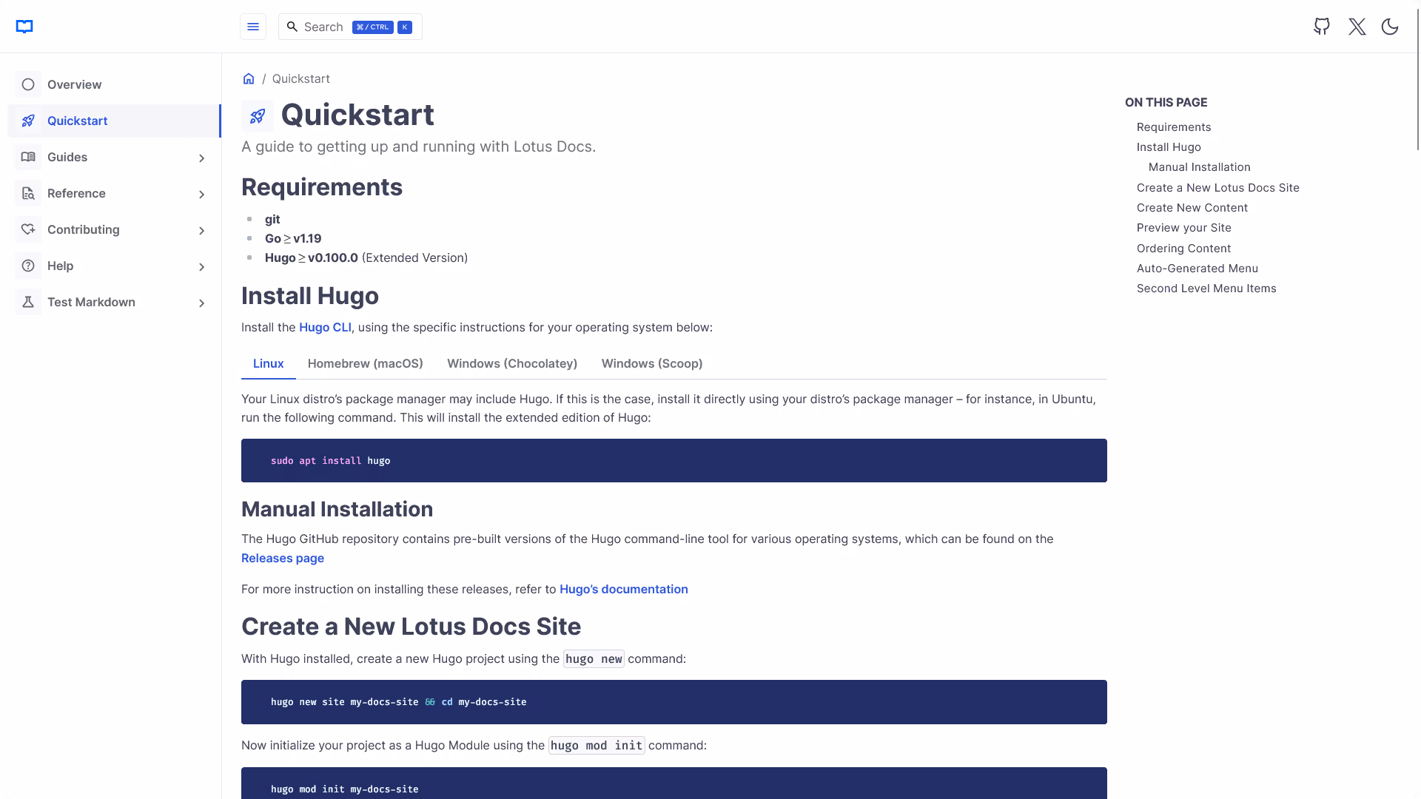Screen dimensions: 1421x799
Task: Open the Releases page link
Action: pos(283,558)
